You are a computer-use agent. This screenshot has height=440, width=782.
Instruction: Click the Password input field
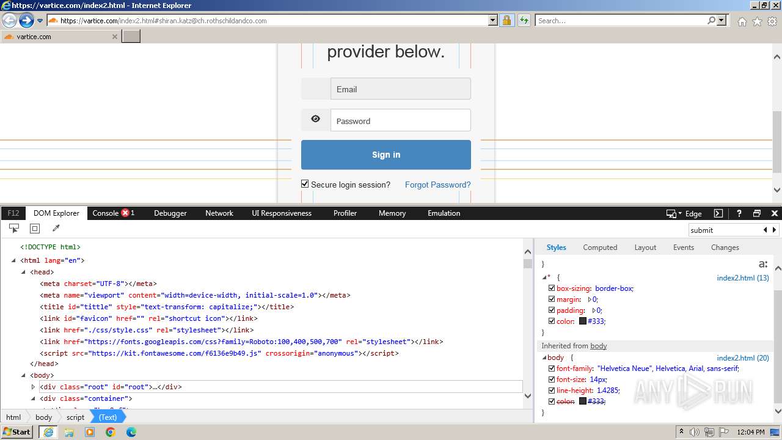pos(401,120)
